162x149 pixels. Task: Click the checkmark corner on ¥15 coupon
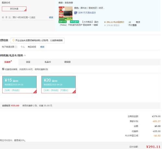click(x=35, y=92)
